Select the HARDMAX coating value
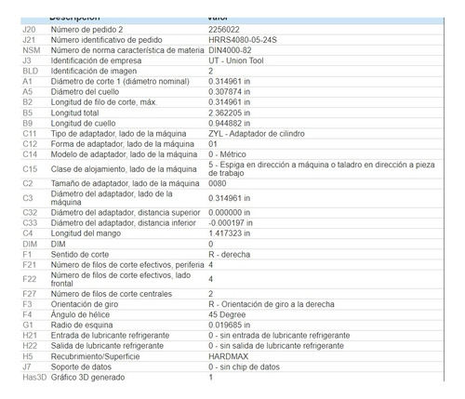The width and height of the screenshot is (465, 399). click(x=228, y=356)
